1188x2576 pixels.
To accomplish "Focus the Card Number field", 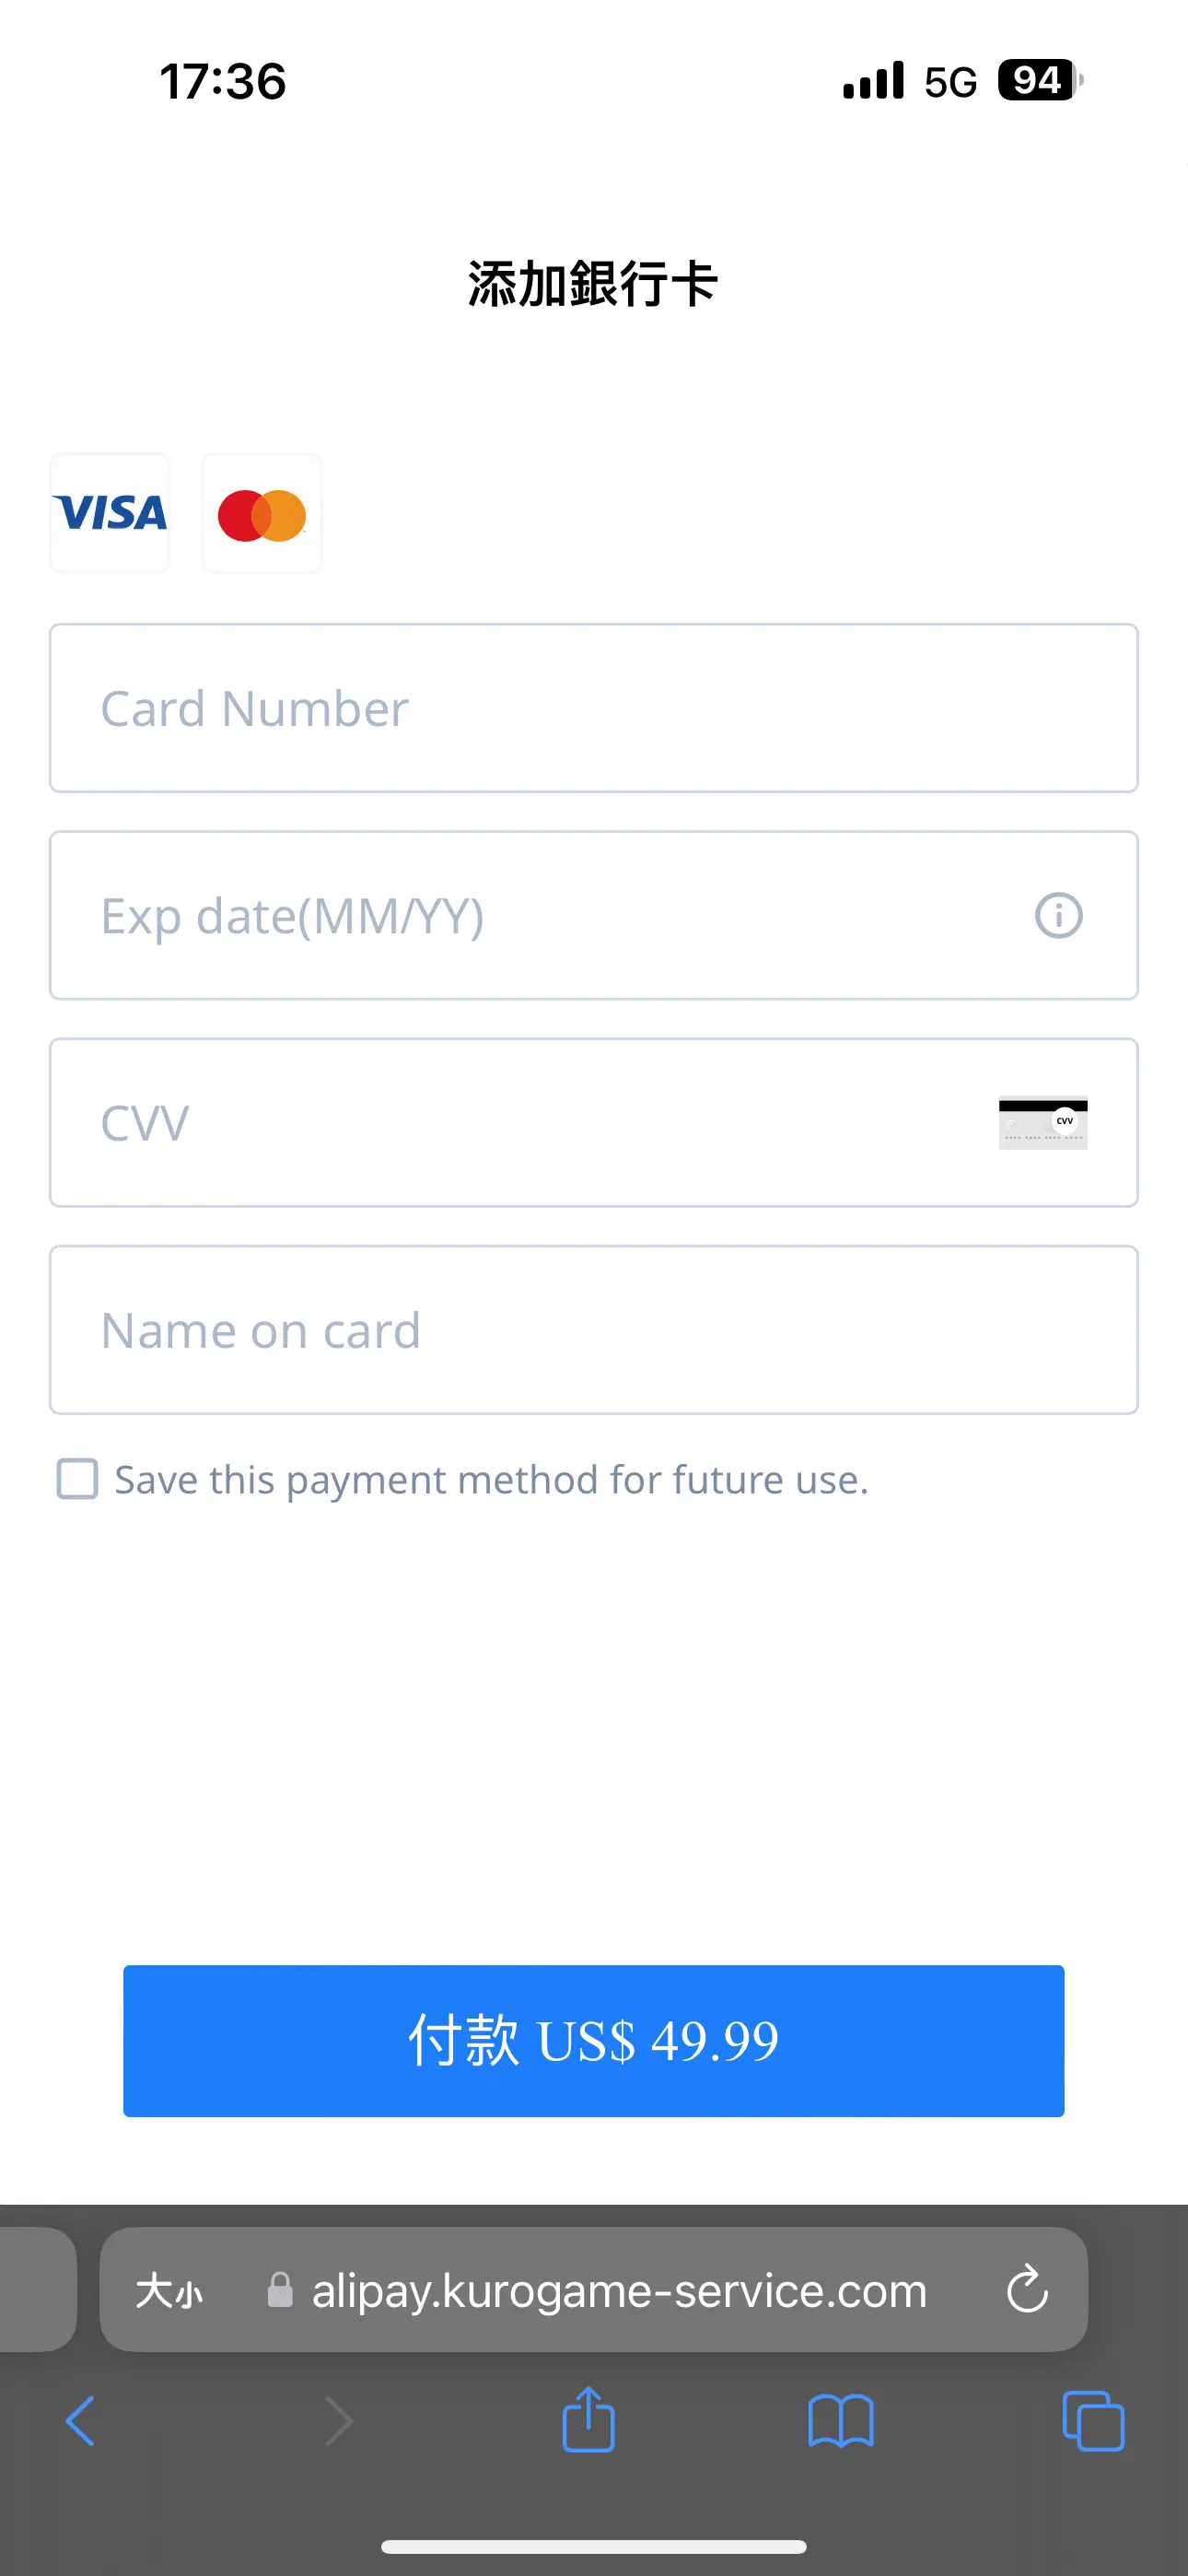I will click(594, 708).
